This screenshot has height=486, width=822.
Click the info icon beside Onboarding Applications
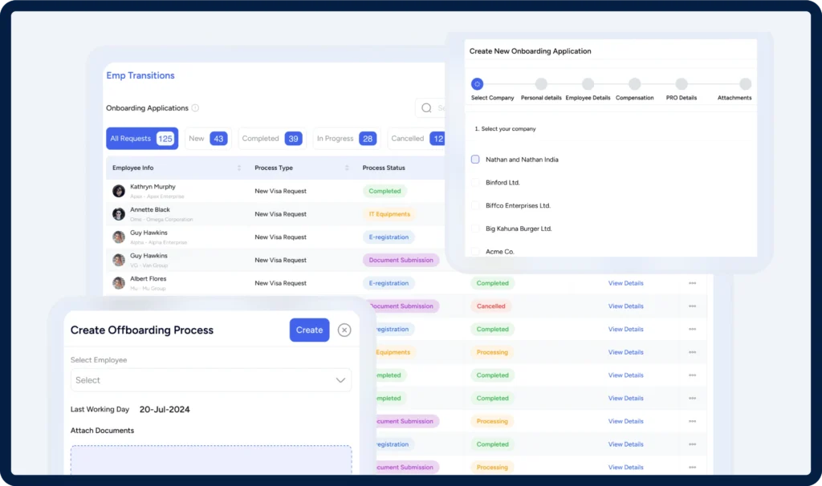(x=195, y=108)
